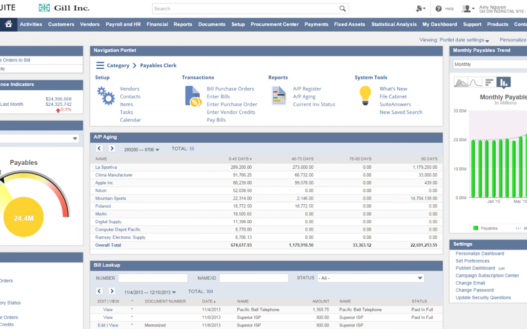The height and width of the screenshot is (329, 527).
Task: Go to the Home dashboard icon
Action: [8, 24]
